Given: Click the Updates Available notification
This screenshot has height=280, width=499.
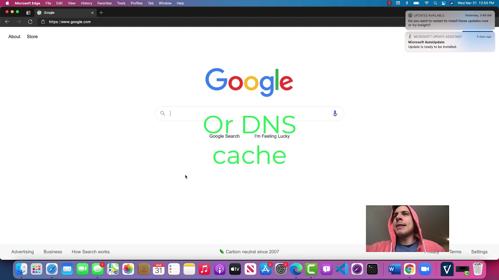Looking at the screenshot, I should pyautogui.click(x=450, y=20).
